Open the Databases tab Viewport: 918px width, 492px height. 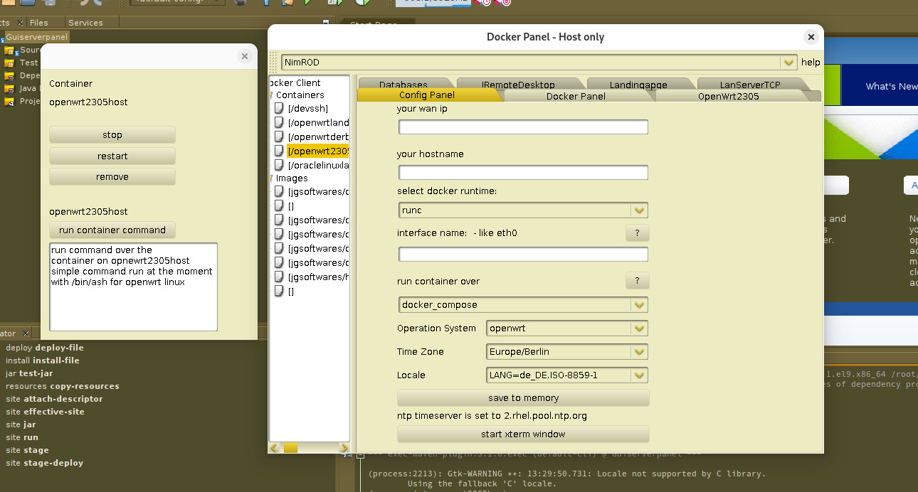coord(403,85)
